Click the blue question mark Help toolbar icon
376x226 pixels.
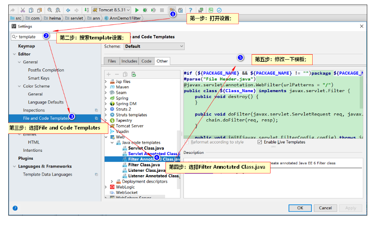pos(191,10)
